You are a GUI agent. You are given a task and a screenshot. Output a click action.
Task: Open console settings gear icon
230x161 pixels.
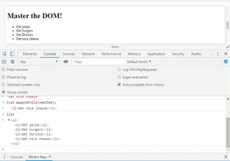coord(226,62)
